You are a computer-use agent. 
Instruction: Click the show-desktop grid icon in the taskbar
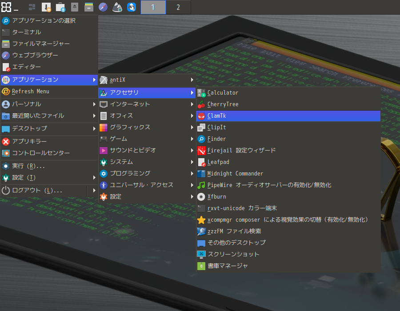click(x=32, y=7)
